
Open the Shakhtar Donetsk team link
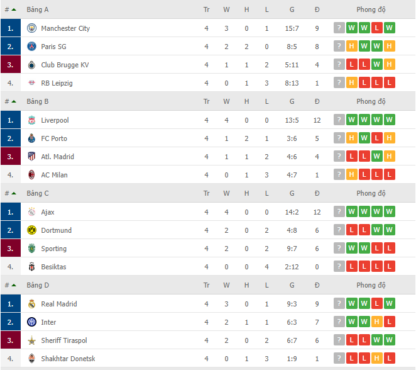(x=68, y=359)
